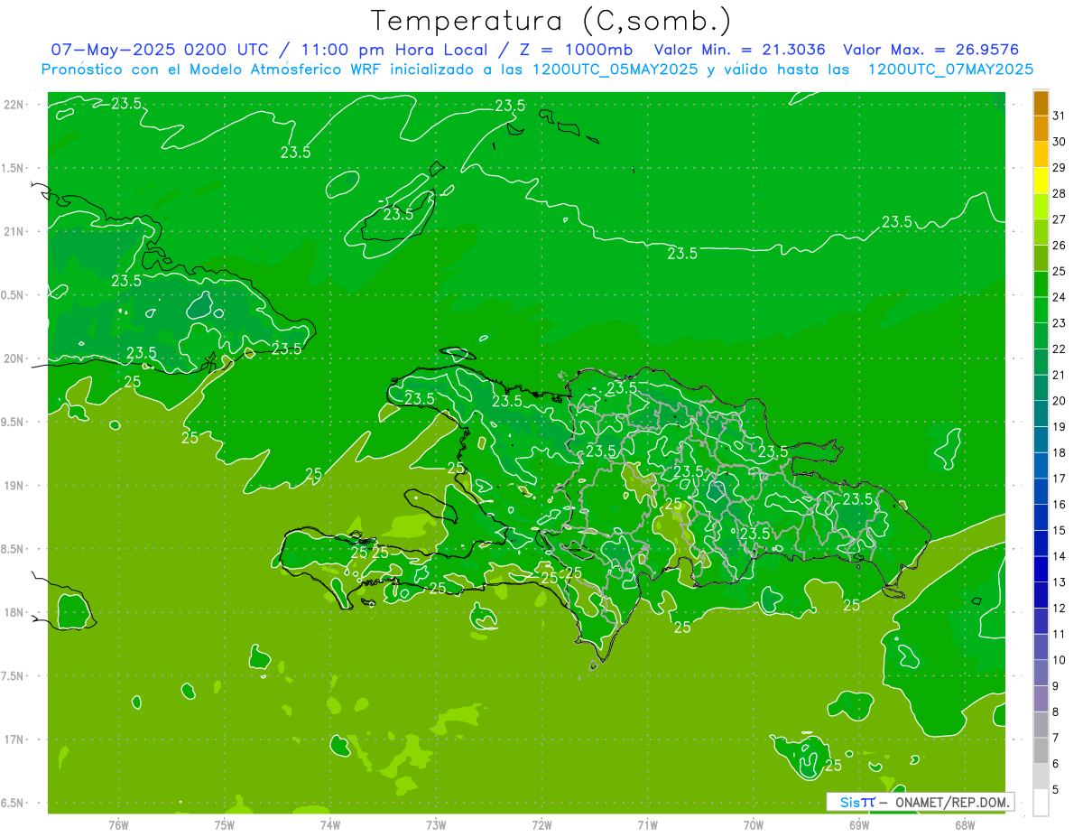Click the '75W' longitude axis label
1083x837 pixels.
225,825
